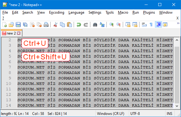Close document with menu bar X

pyautogui.click(x=178, y=18)
